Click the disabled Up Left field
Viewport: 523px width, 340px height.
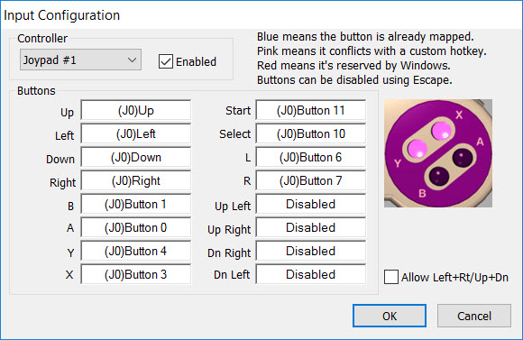[x=310, y=204]
